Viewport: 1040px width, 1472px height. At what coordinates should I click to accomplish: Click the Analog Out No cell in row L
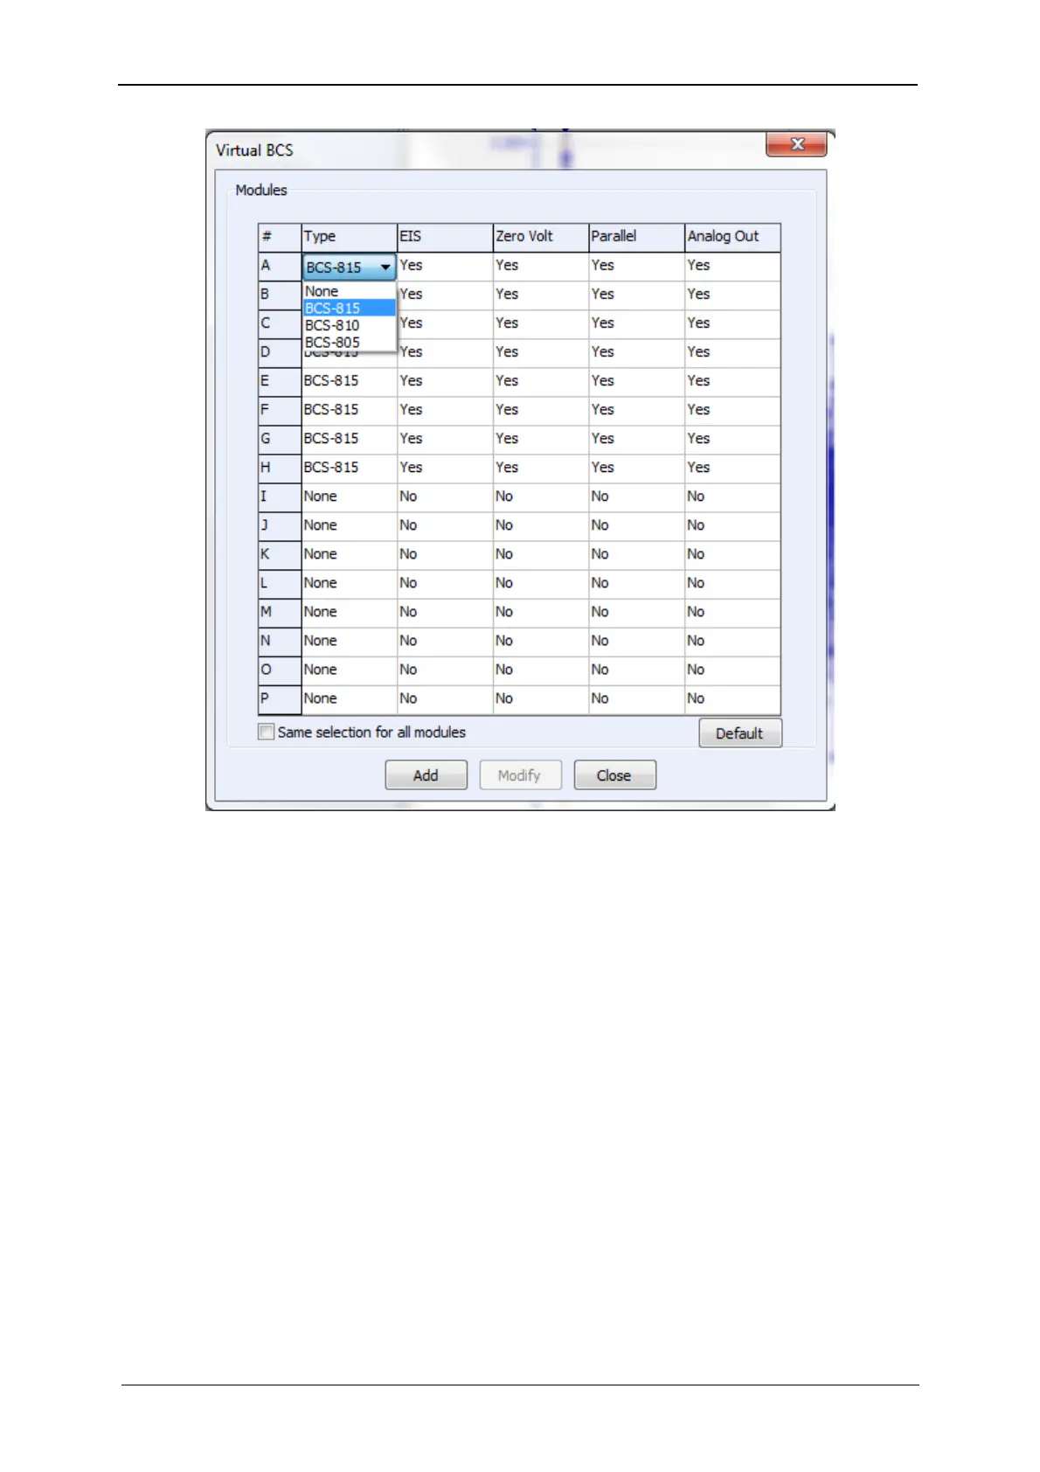(x=732, y=583)
